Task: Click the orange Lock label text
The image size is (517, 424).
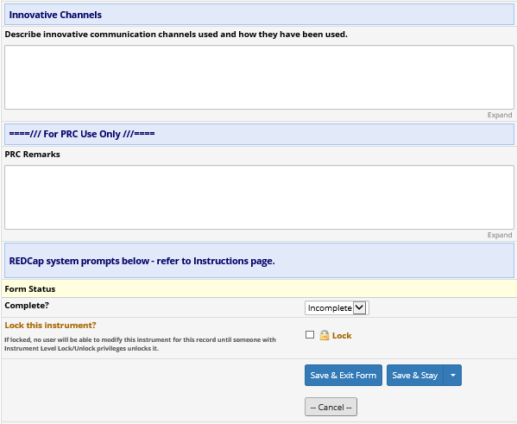Action: (342, 336)
